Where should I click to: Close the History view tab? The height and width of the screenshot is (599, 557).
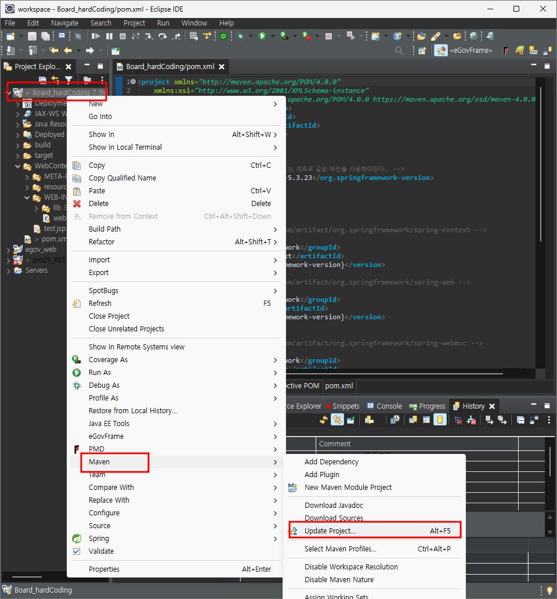click(492, 406)
